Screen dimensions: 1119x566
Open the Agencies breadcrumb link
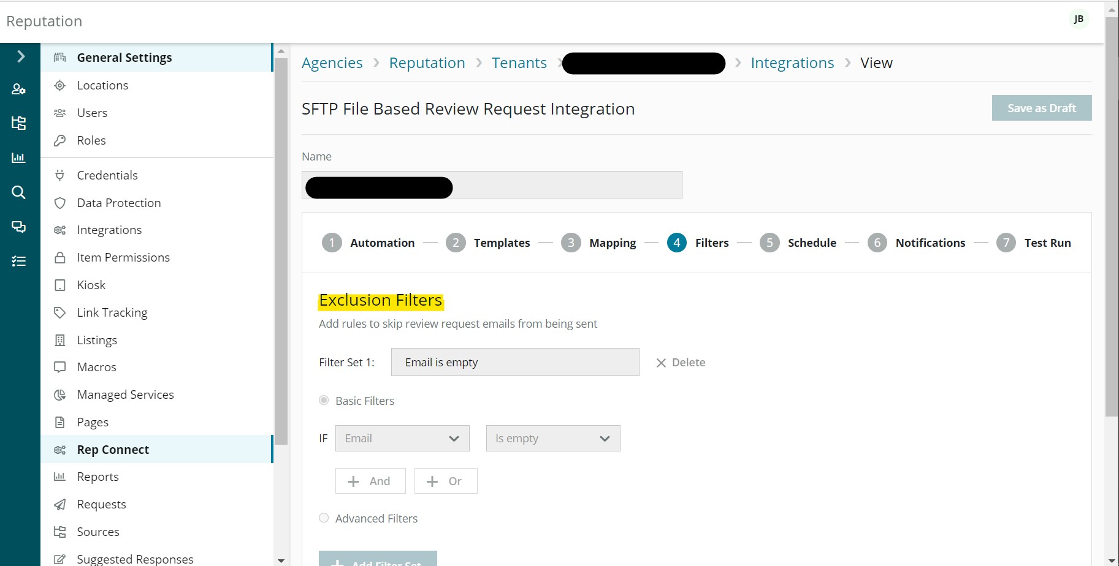pos(332,63)
